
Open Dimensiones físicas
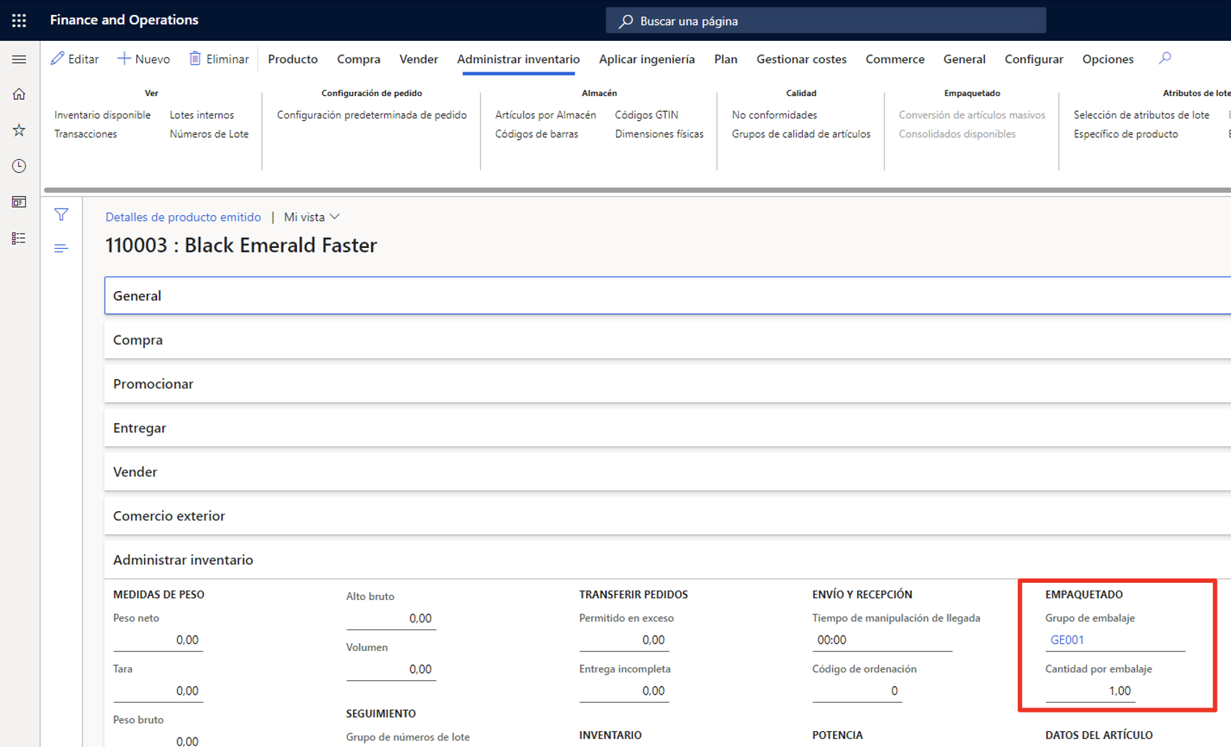coord(659,134)
